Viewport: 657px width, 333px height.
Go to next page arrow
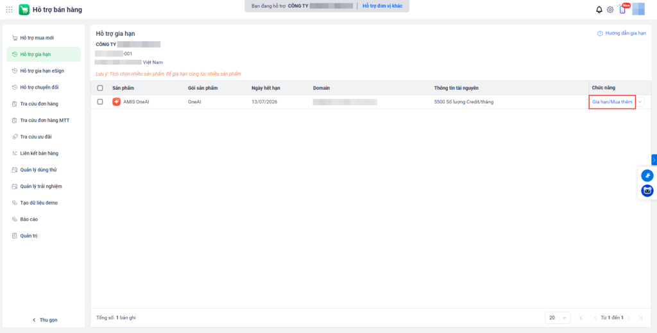629,318
